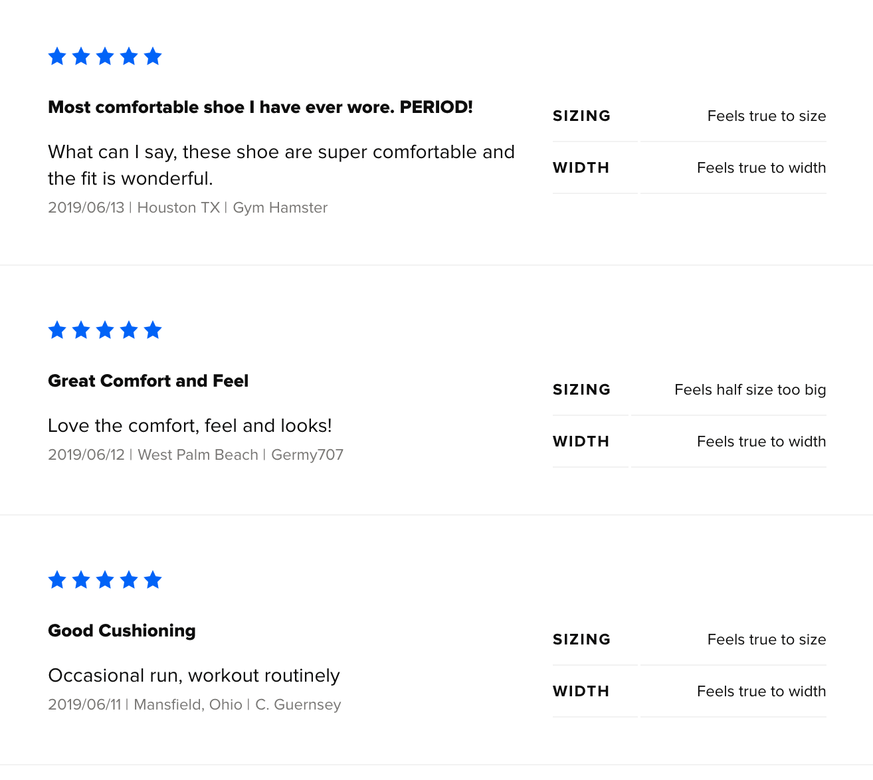Viewport: 873px width, 780px height.
Task: Open 'Most comfortable shoe I have ever wore' title
Action: coord(260,107)
